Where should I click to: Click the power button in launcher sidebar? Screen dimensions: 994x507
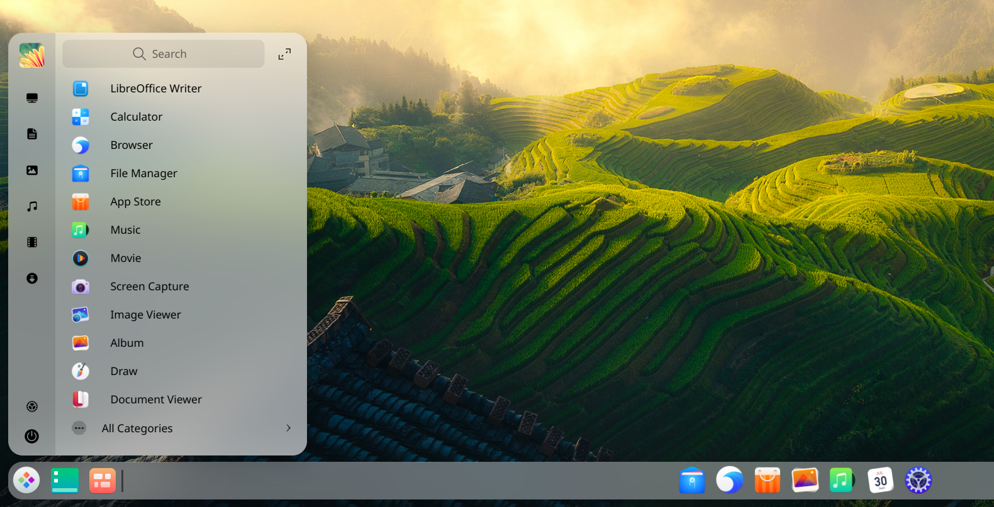pos(32,436)
